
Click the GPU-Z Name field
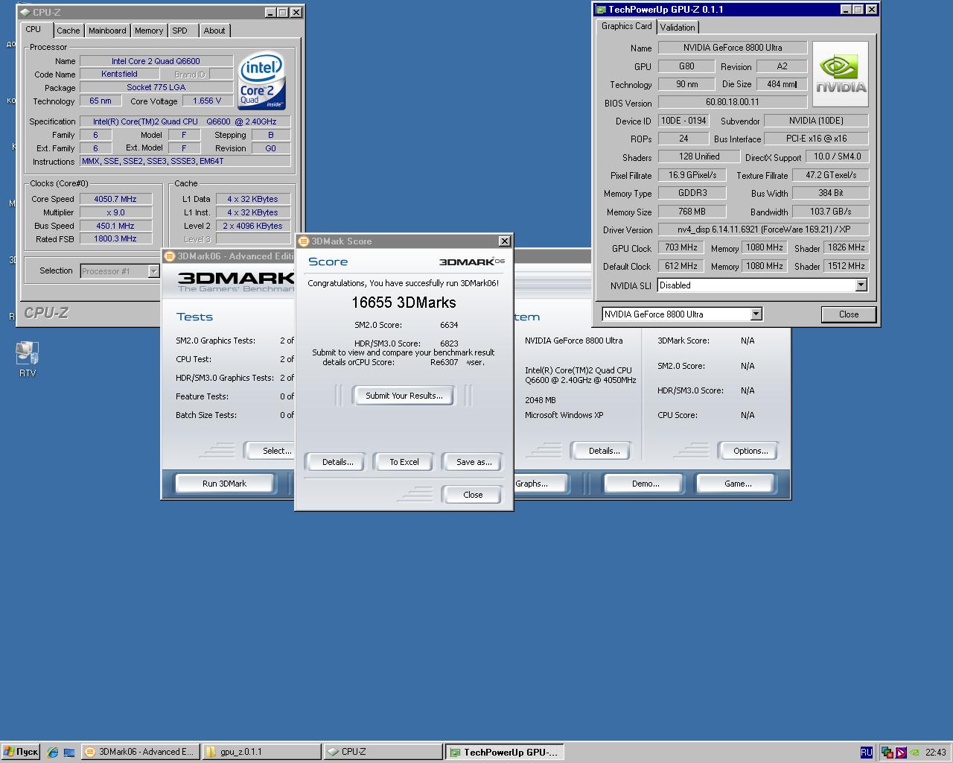732,48
